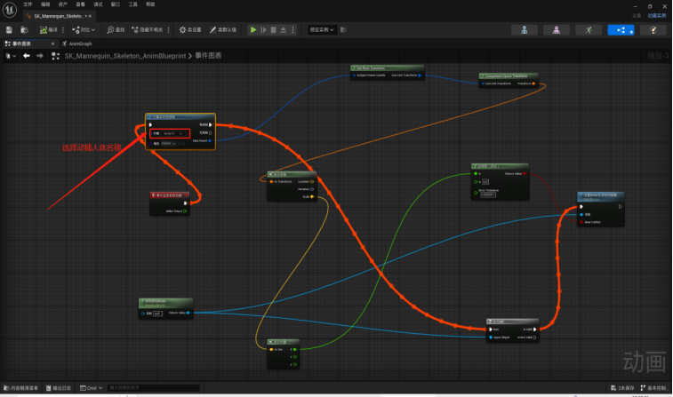Switch to the AnimGraph tab
The height and width of the screenshot is (397, 673).
77,44
